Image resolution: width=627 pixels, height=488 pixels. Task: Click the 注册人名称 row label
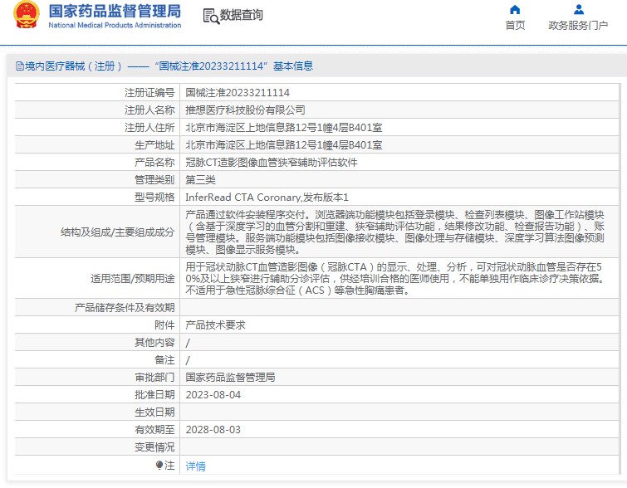(149, 110)
